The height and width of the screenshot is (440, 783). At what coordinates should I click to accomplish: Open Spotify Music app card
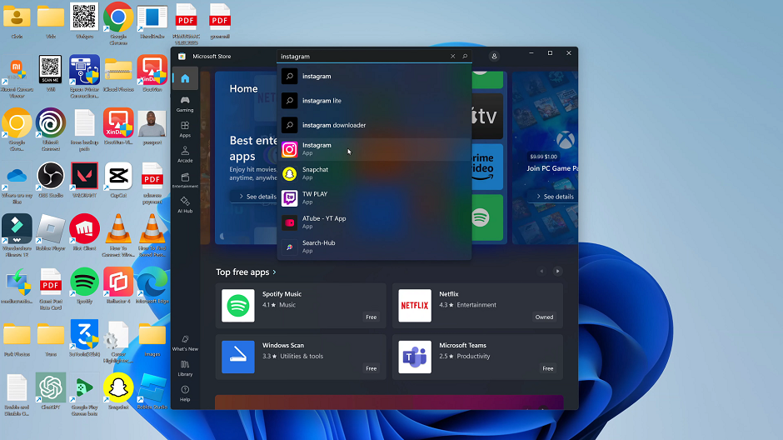[301, 306]
